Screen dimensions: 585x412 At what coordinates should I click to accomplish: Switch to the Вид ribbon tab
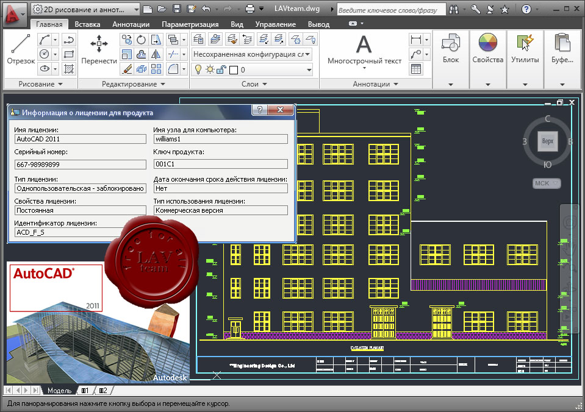click(237, 24)
